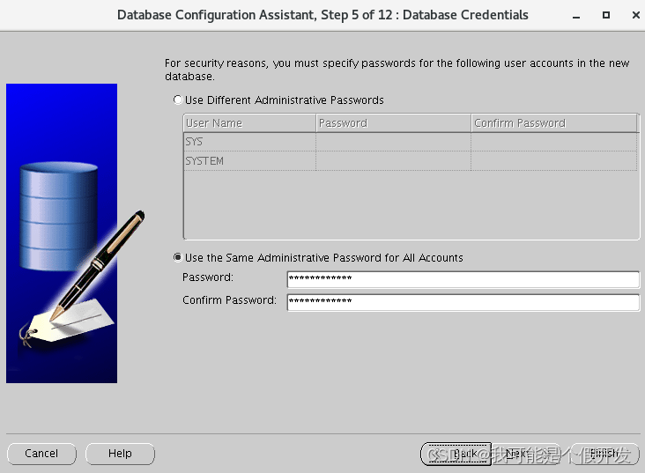
Task: Click the Confirm Password input field
Action: (x=463, y=302)
